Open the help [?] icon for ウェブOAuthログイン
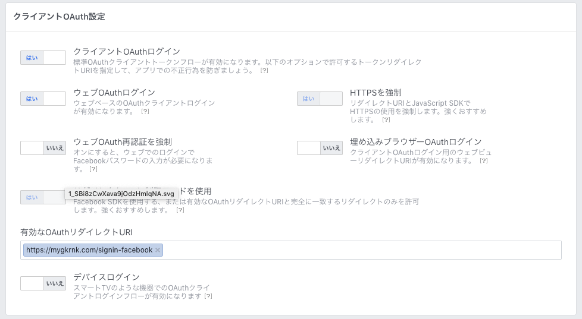This screenshot has width=582, height=319. (x=145, y=111)
